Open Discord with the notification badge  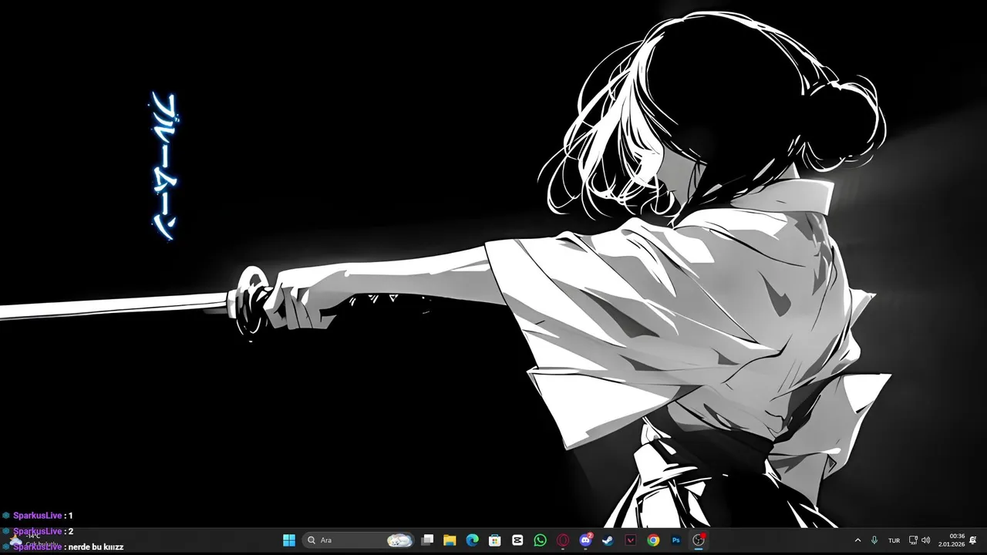[x=585, y=540]
